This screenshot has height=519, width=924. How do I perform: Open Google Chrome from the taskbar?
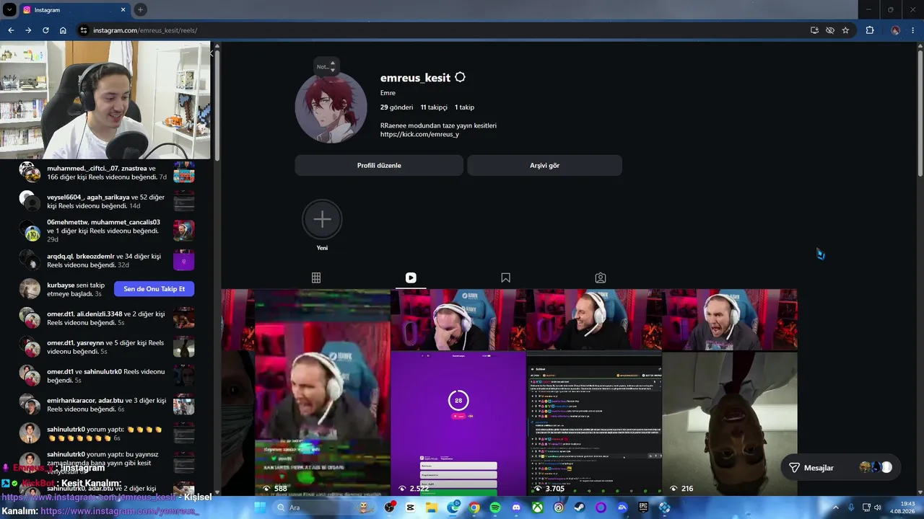pyautogui.click(x=474, y=507)
